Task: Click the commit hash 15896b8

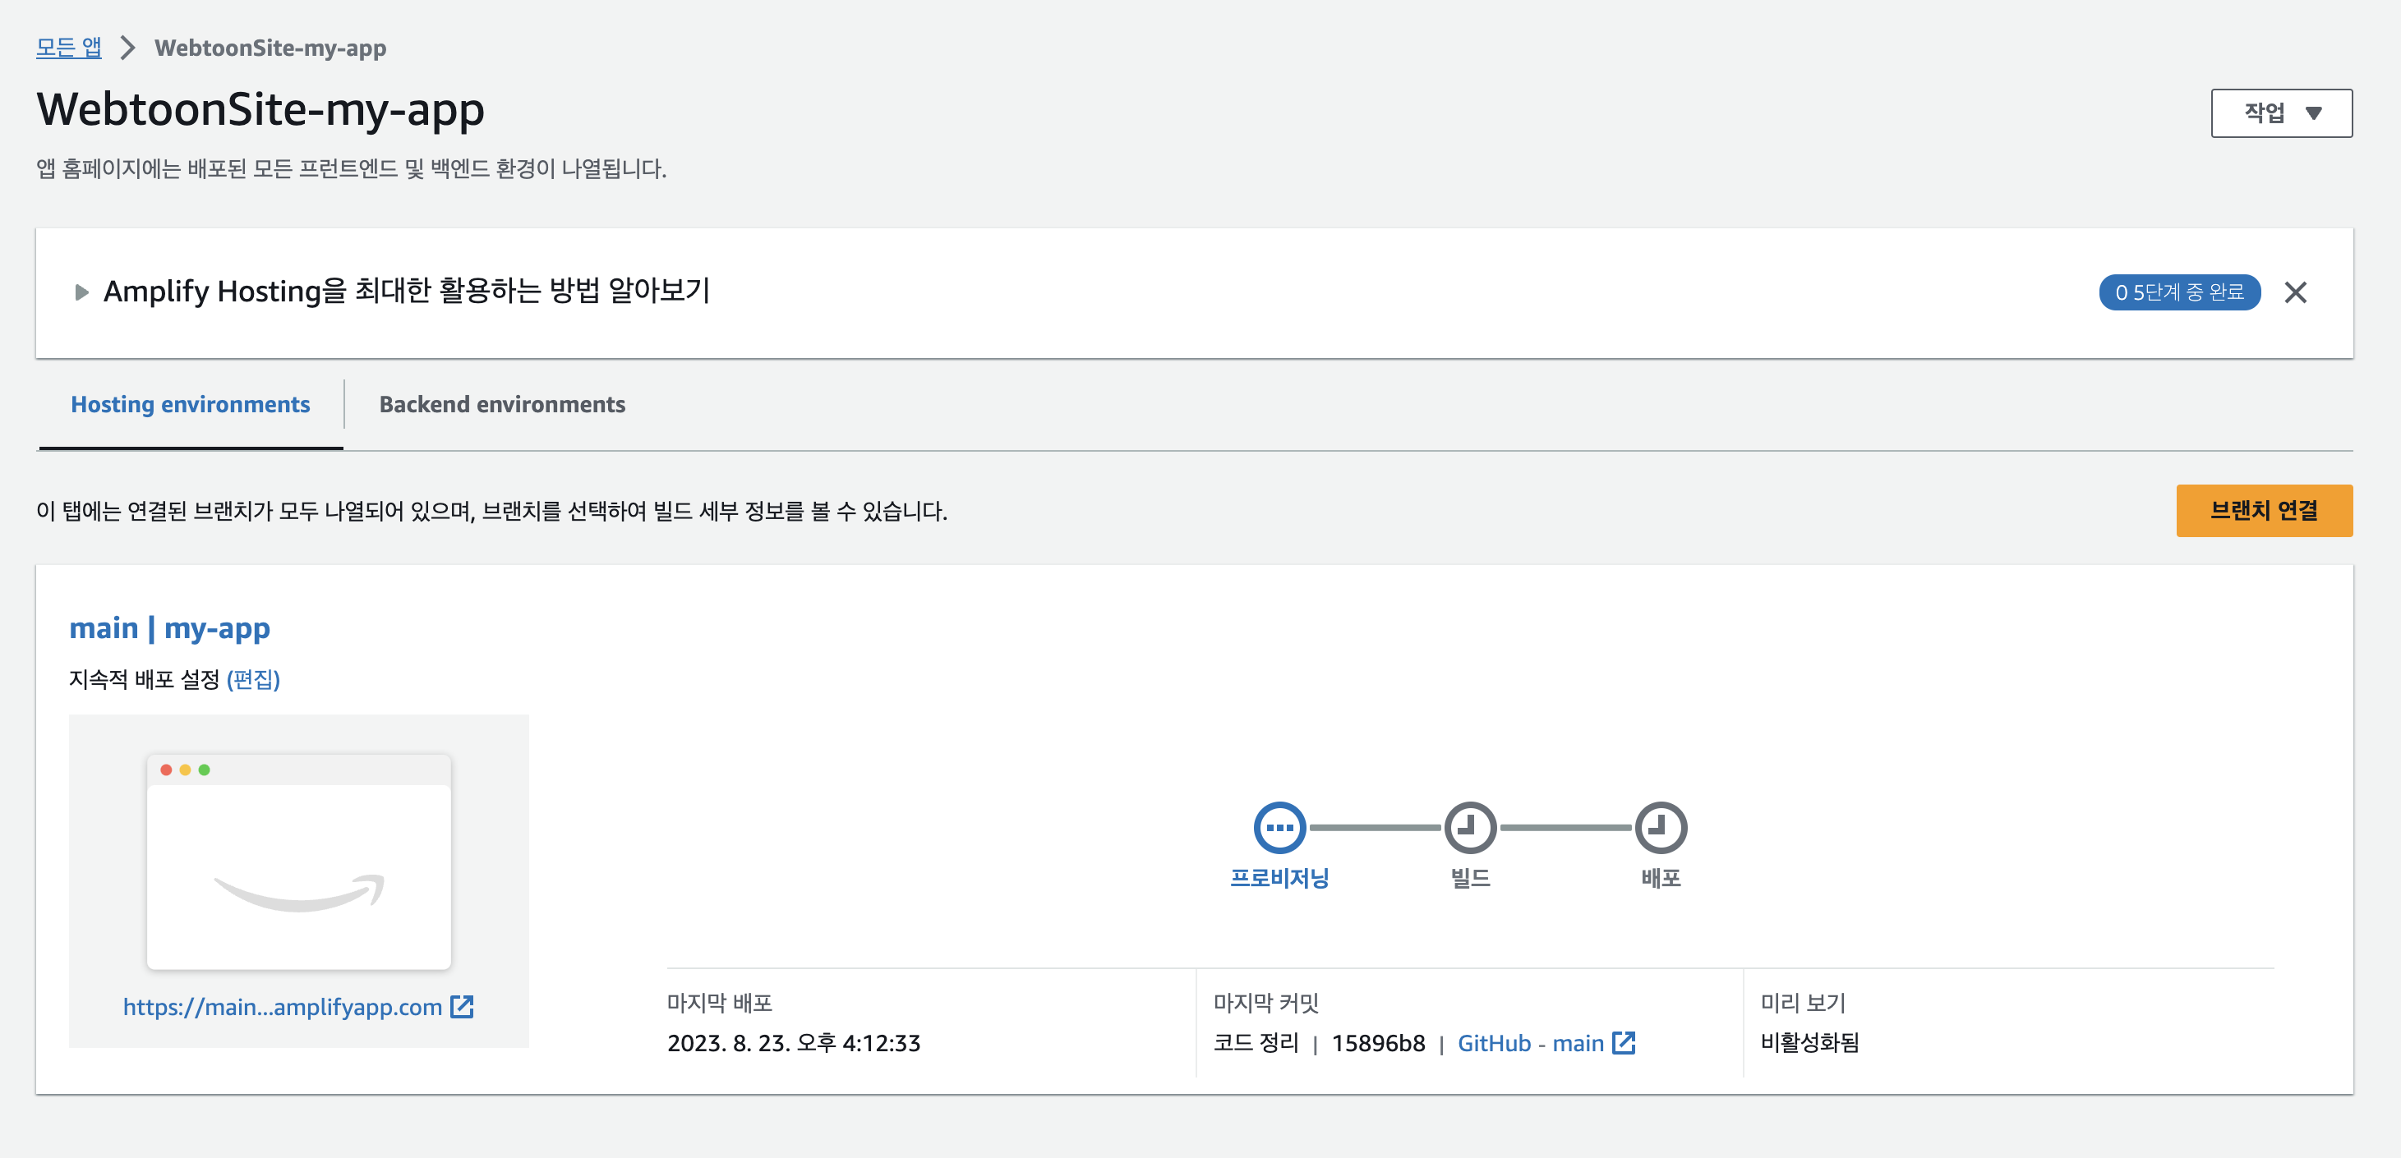Action: pyautogui.click(x=1379, y=1043)
